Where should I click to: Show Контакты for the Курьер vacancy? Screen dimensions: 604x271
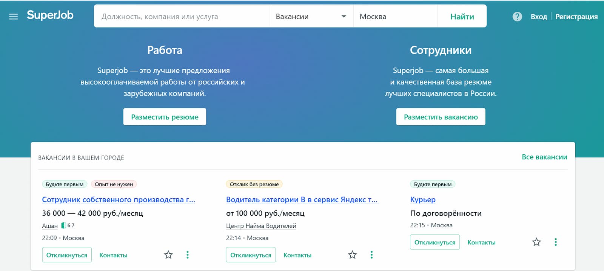pyautogui.click(x=481, y=242)
